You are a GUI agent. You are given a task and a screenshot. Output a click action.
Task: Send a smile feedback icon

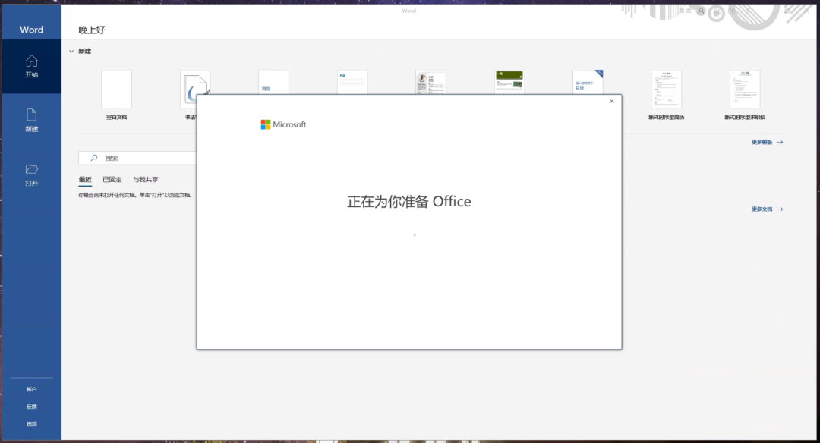717,11
